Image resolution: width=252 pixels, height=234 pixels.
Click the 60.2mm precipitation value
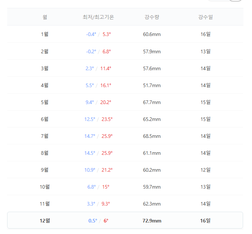(x=152, y=170)
